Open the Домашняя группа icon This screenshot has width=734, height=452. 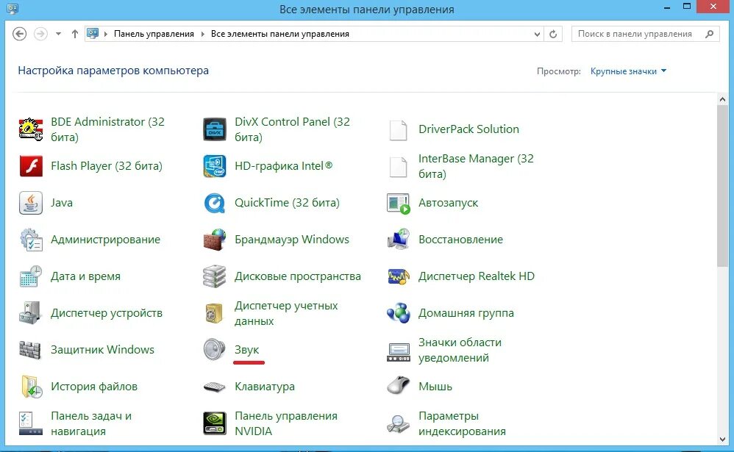pyautogui.click(x=399, y=312)
